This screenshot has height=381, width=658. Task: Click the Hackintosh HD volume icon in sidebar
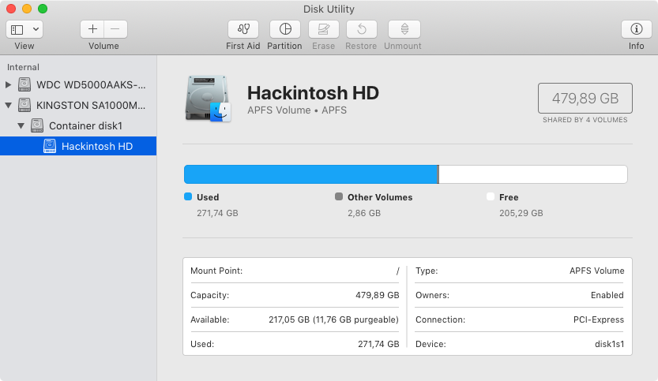point(50,146)
